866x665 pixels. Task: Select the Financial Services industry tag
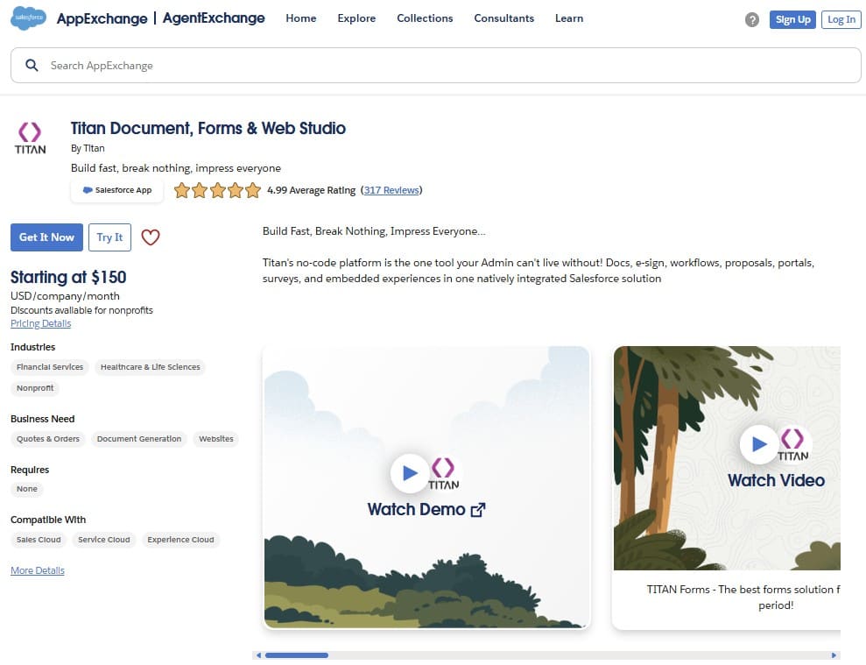(x=50, y=367)
